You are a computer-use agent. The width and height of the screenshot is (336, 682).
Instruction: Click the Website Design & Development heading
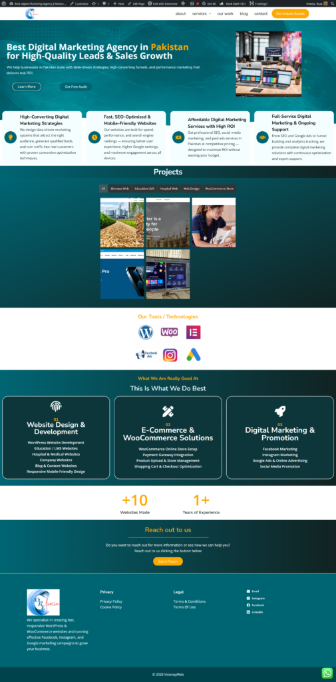click(x=56, y=428)
